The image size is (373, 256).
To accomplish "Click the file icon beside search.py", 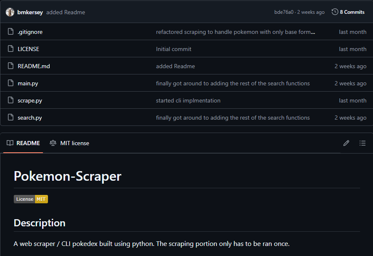I will [x=10, y=118].
